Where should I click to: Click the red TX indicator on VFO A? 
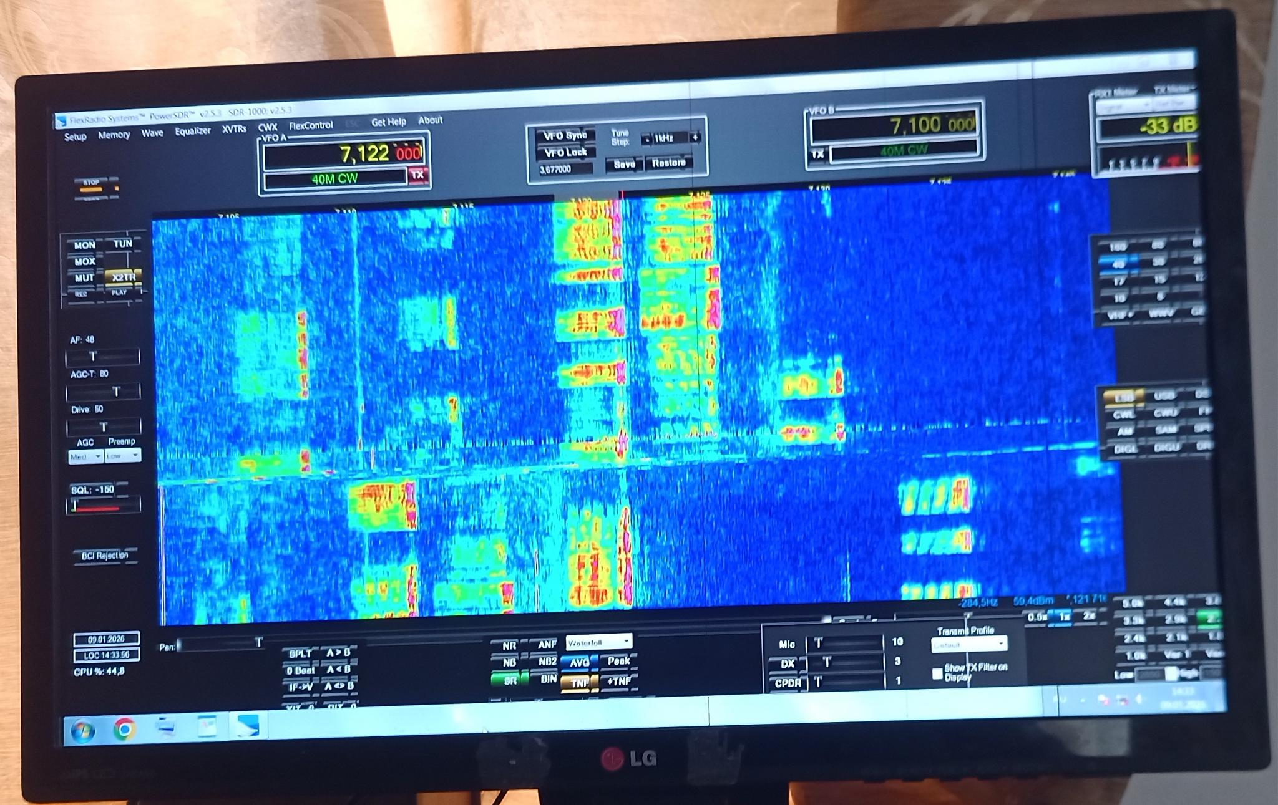(417, 176)
